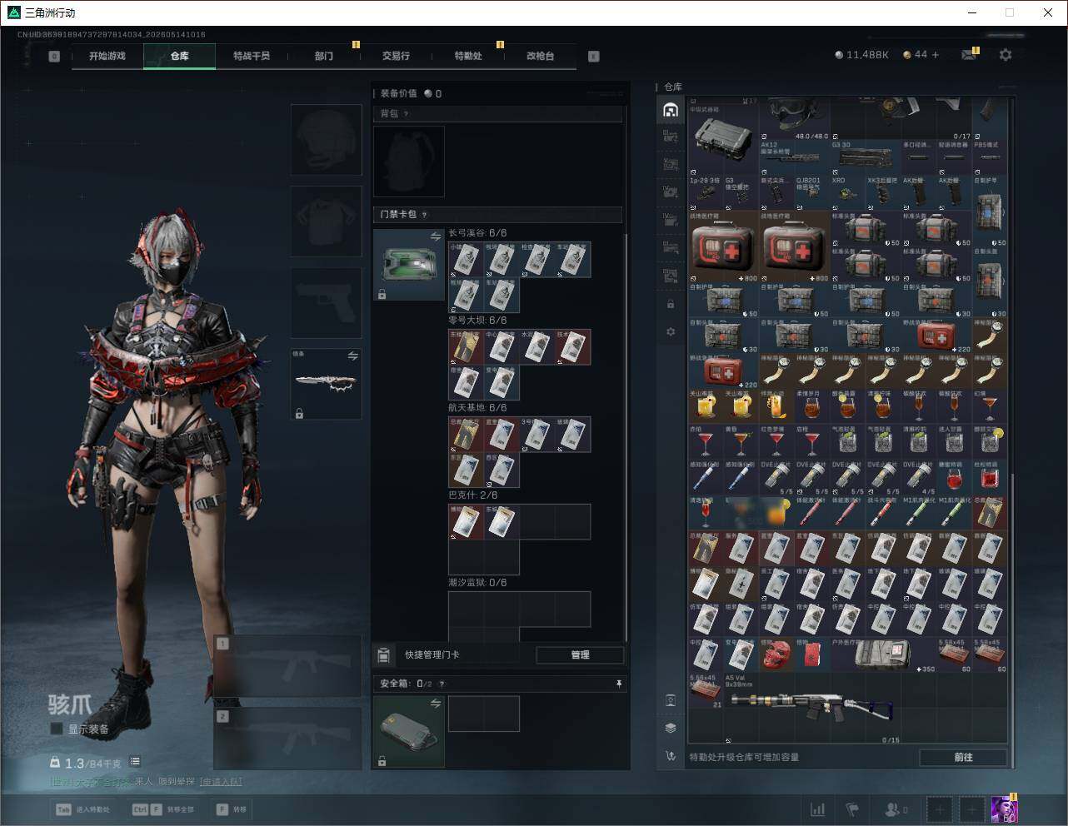This screenshot has height=826, width=1068.
Task: Click the portrait card icon in warehouse sidebar
Action: point(671,700)
